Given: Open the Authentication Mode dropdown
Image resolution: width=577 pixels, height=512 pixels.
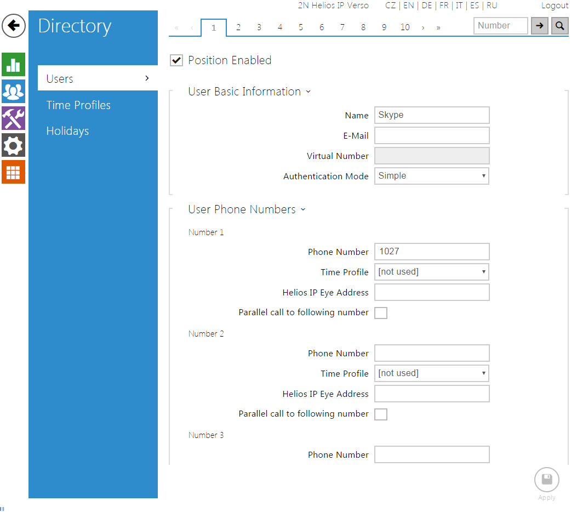Looking at the screenshot, I should [431, 176].
